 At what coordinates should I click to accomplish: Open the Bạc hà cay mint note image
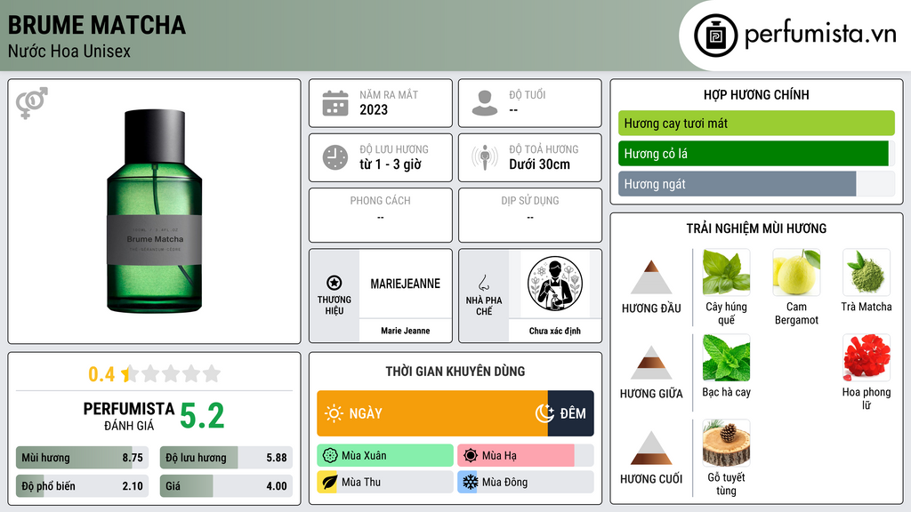point(726,357)
